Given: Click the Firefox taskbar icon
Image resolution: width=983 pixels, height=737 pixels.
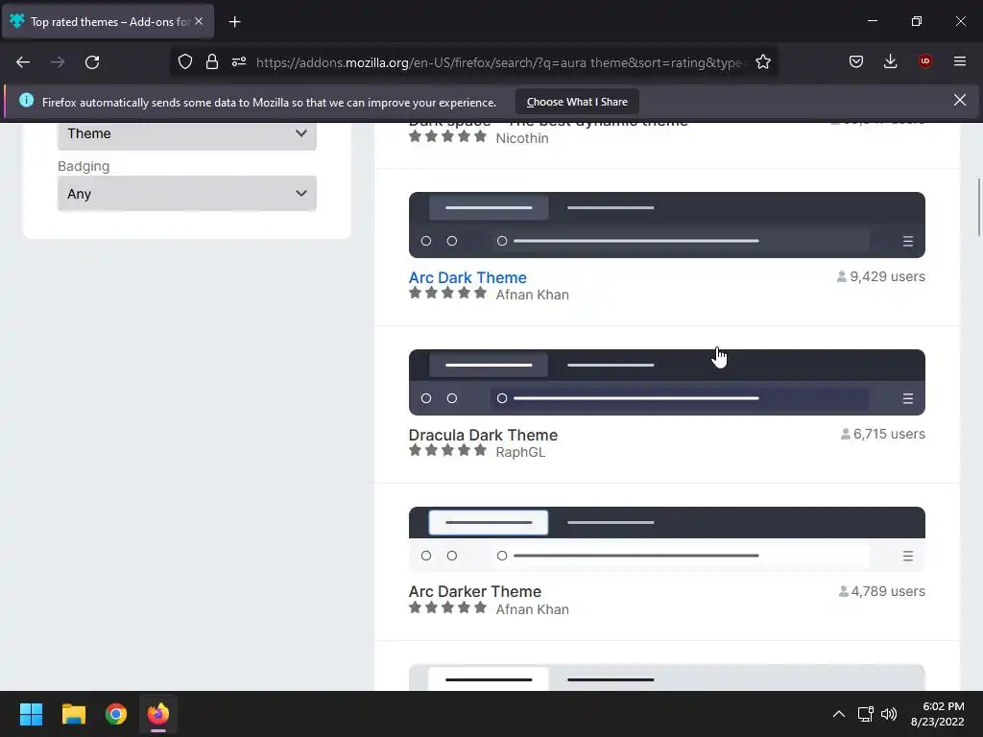Looking at the screenshot, I should pos(158,714).
